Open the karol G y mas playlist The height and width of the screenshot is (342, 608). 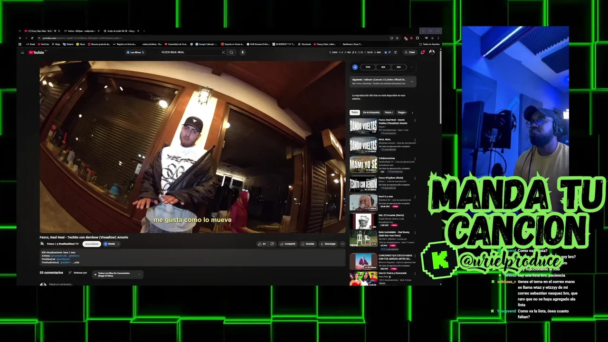point(363,203)
